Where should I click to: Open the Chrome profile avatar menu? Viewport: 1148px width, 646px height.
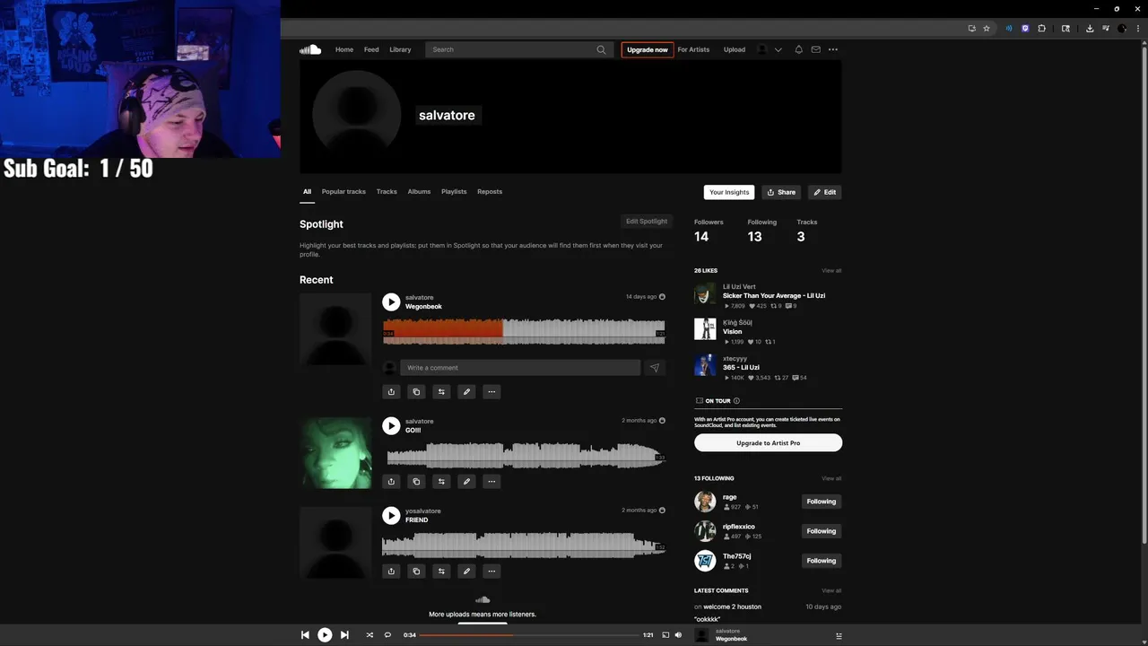(x=1122, y=29)
